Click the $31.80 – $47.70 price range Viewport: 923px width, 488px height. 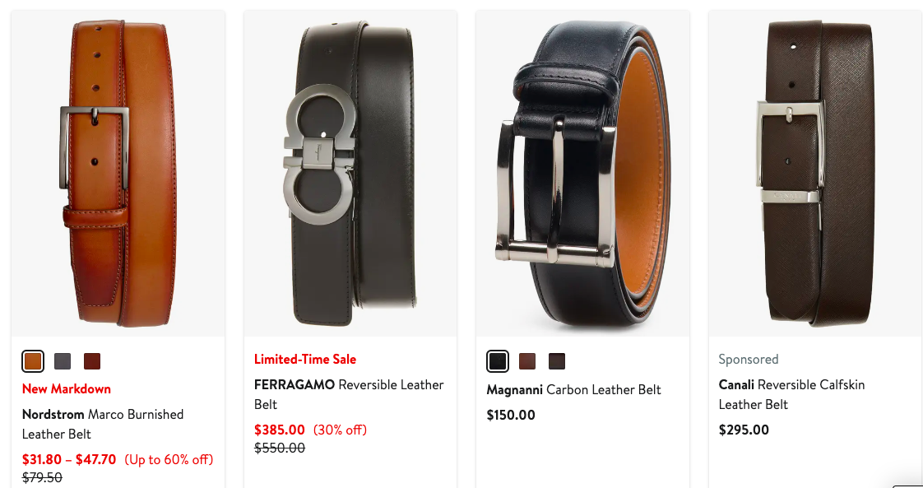coord(69,459)
